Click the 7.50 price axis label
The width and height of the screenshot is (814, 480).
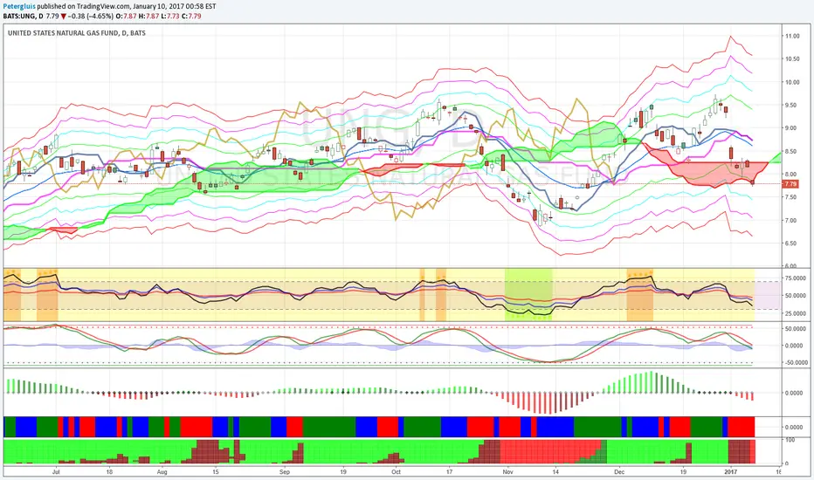792,197
